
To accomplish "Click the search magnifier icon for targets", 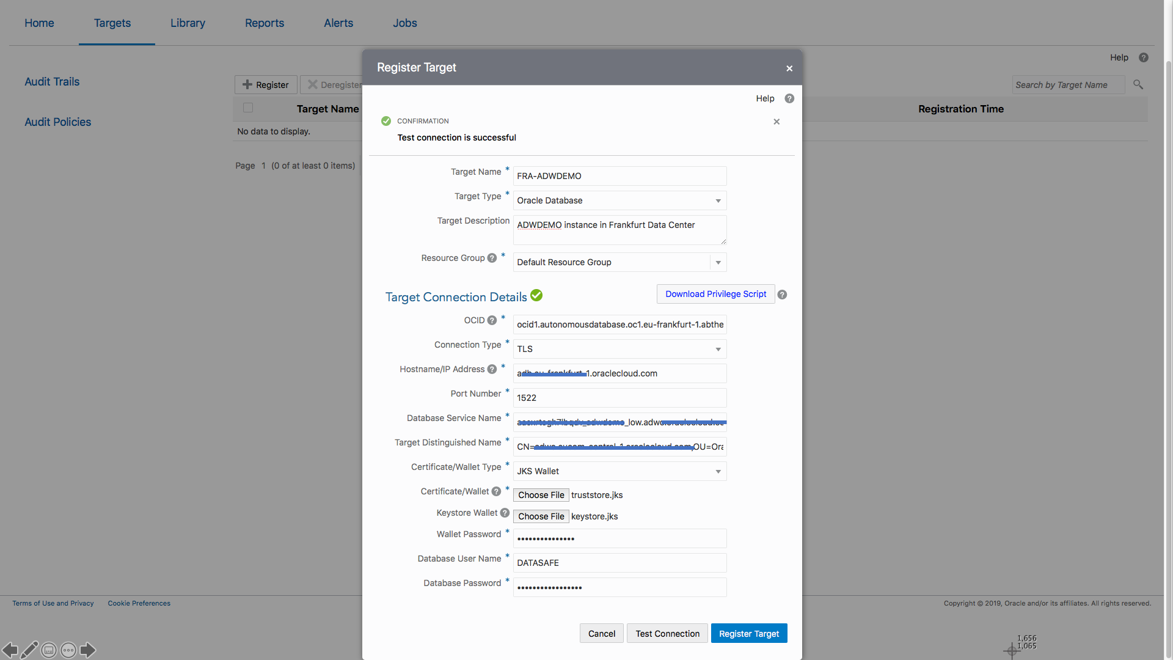I will (x=1138, y=84).
